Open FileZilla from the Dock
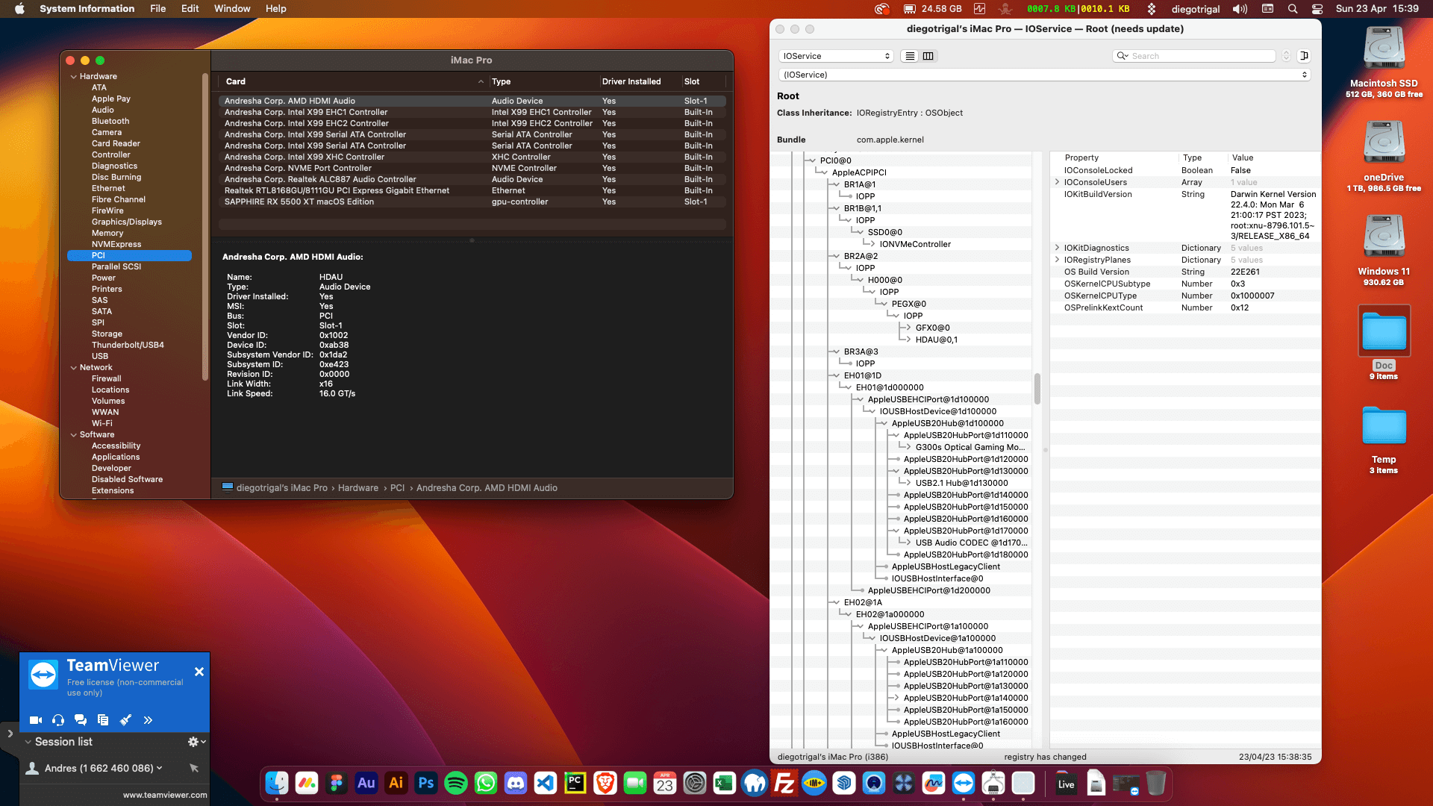The height and width of the screenshot is (806, 1433). point(784,783)
